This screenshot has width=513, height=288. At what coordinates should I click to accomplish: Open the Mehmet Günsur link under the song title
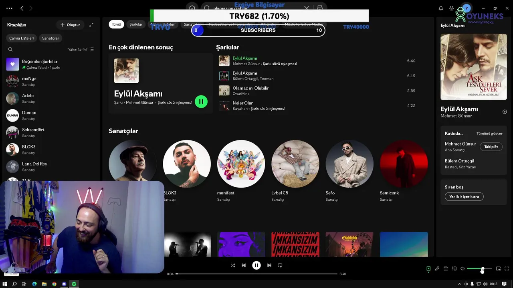click(x=456, y=116)
